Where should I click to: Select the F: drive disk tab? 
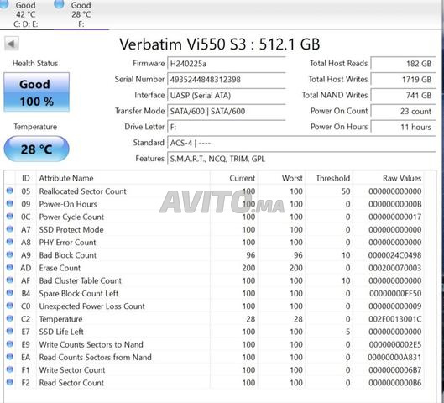coord(81,14)
